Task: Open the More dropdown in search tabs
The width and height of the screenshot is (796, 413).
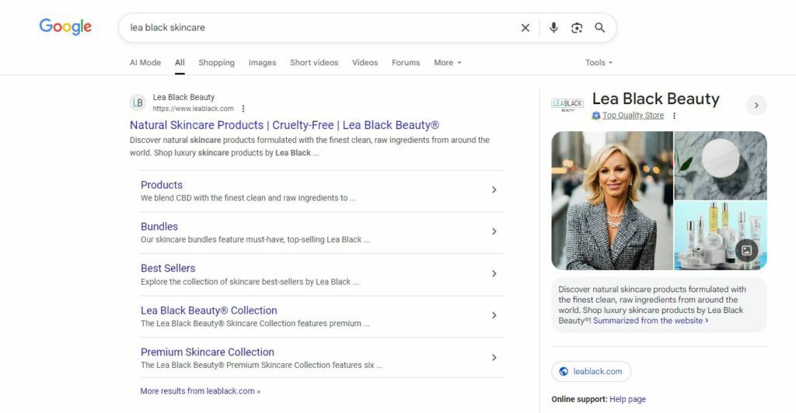Action: tap(448, 63)
